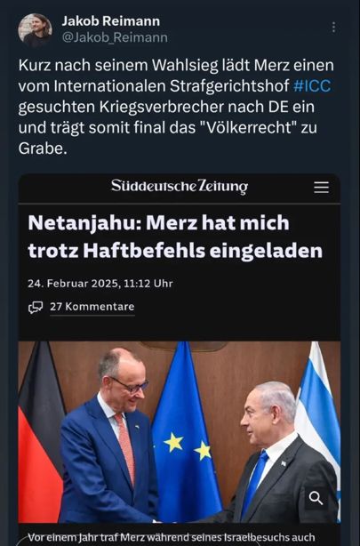Click the @Jakob_Reimann handle
Image resolution: width=360 pixels, height=546 pixels.
pos(115,37)
